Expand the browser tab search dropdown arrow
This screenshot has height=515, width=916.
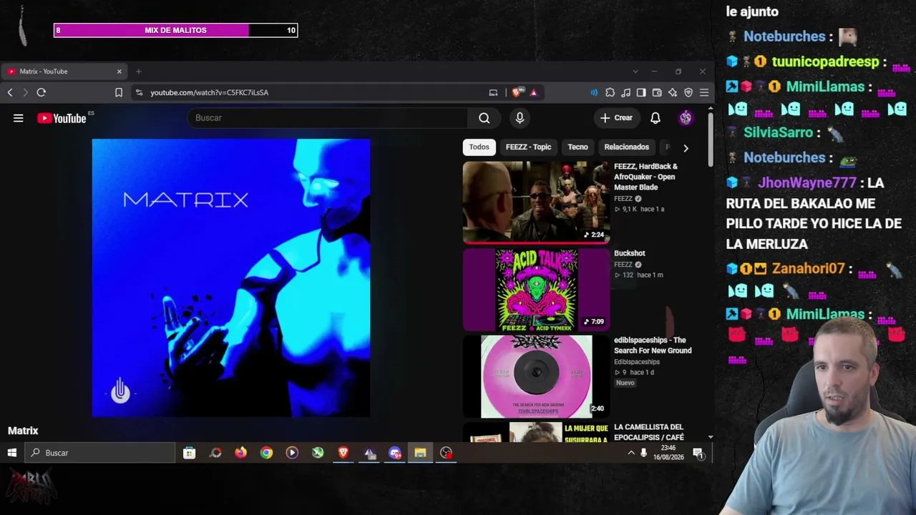point(635,72)
